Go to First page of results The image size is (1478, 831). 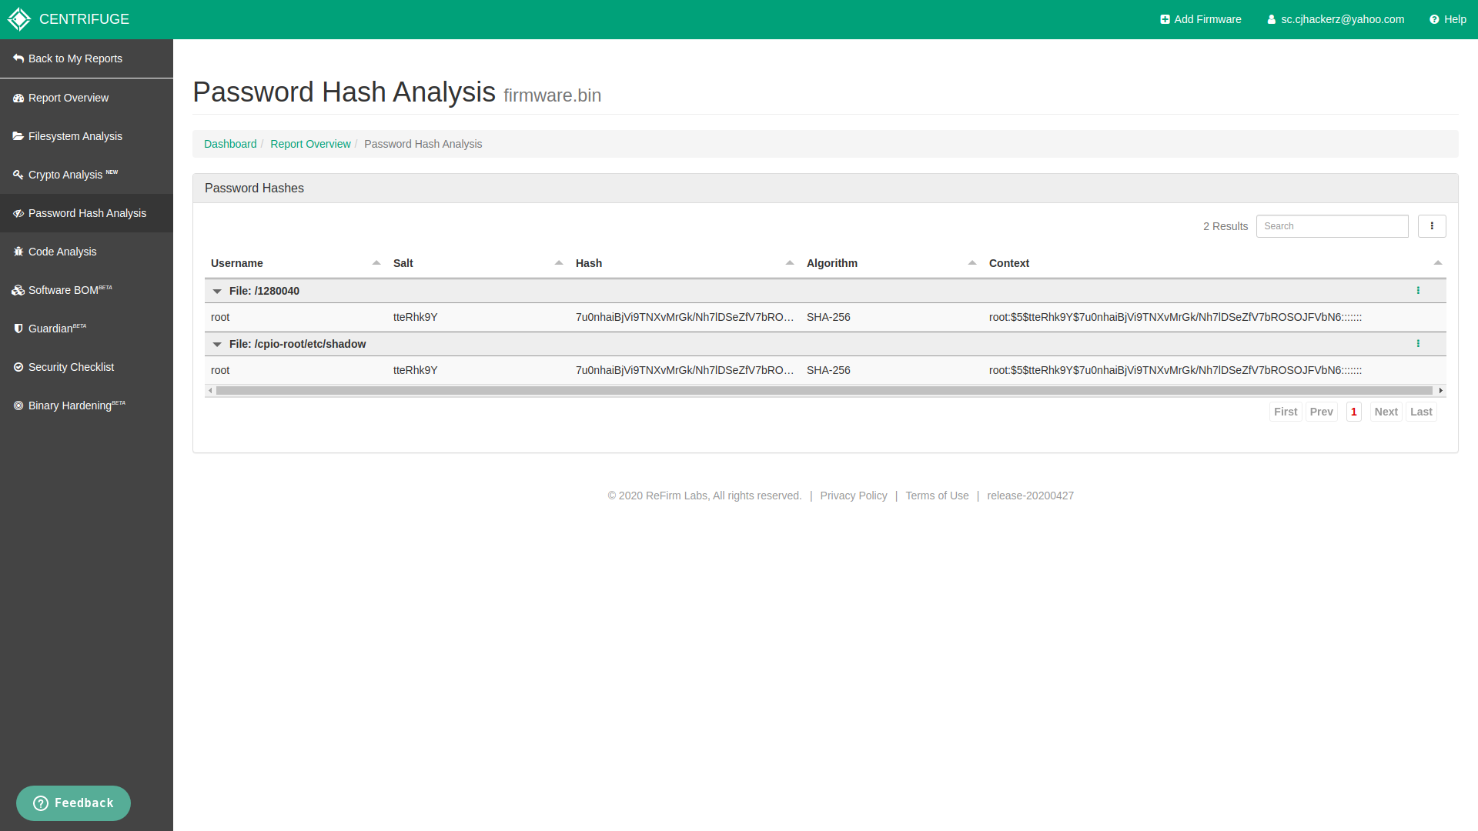click(1286, 412)
